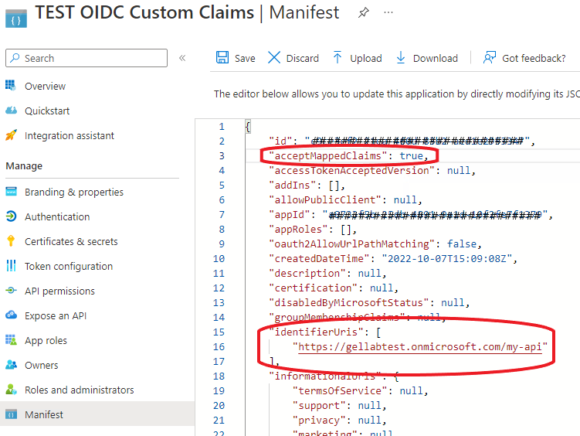Click line number 10 in editor gutter
This screenshot has width=580, height=436.
pos(219,259)
